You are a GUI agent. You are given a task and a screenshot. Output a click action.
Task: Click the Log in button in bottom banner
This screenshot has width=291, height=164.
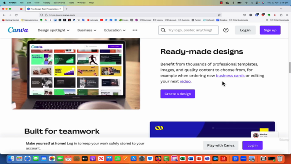(x=252, y=145)
